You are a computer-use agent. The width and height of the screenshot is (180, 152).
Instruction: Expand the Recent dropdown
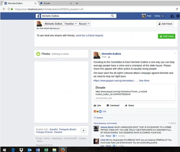pyautogui.click(x=84, y=24)
